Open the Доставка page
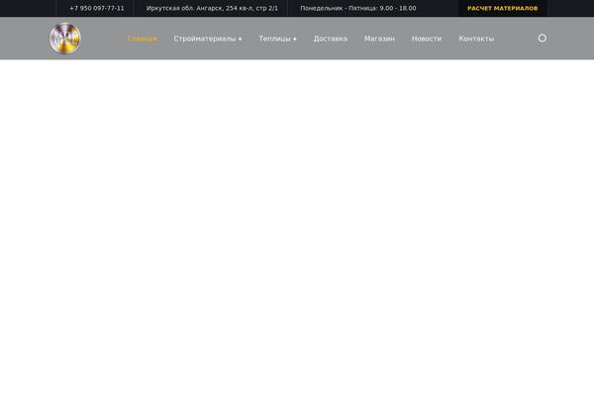The width and height of the screenshot is (594, 396). pyautogui.click(x=331, y=39)
